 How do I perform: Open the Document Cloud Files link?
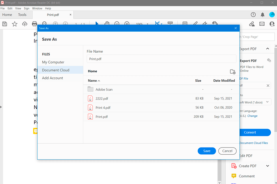(254, 143)
